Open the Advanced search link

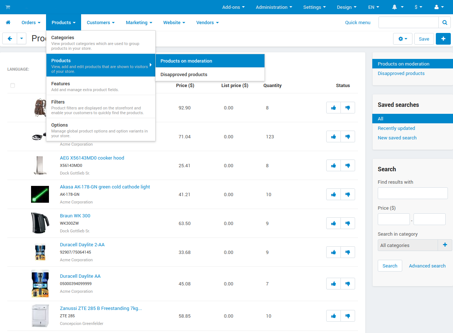pyautogui.click(x=427, y=266)
